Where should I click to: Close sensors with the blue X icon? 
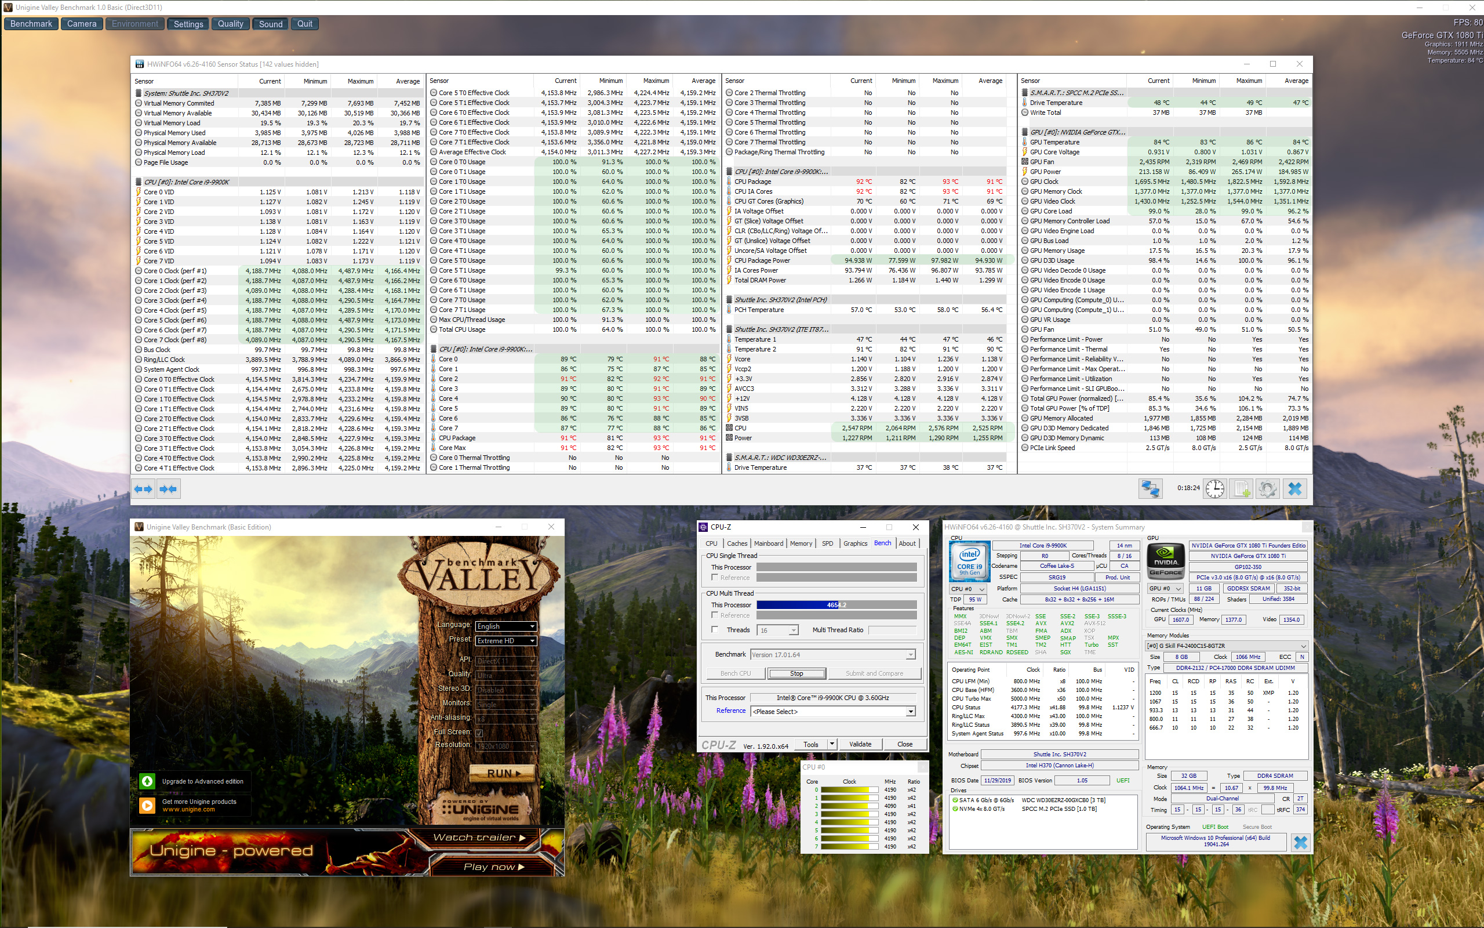1294,488
